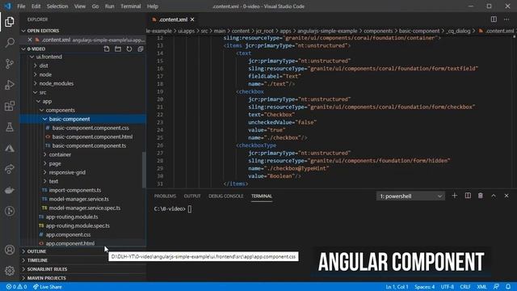Open the Run and Debug view
The image size is (517, 291).
tap(10, 85)
